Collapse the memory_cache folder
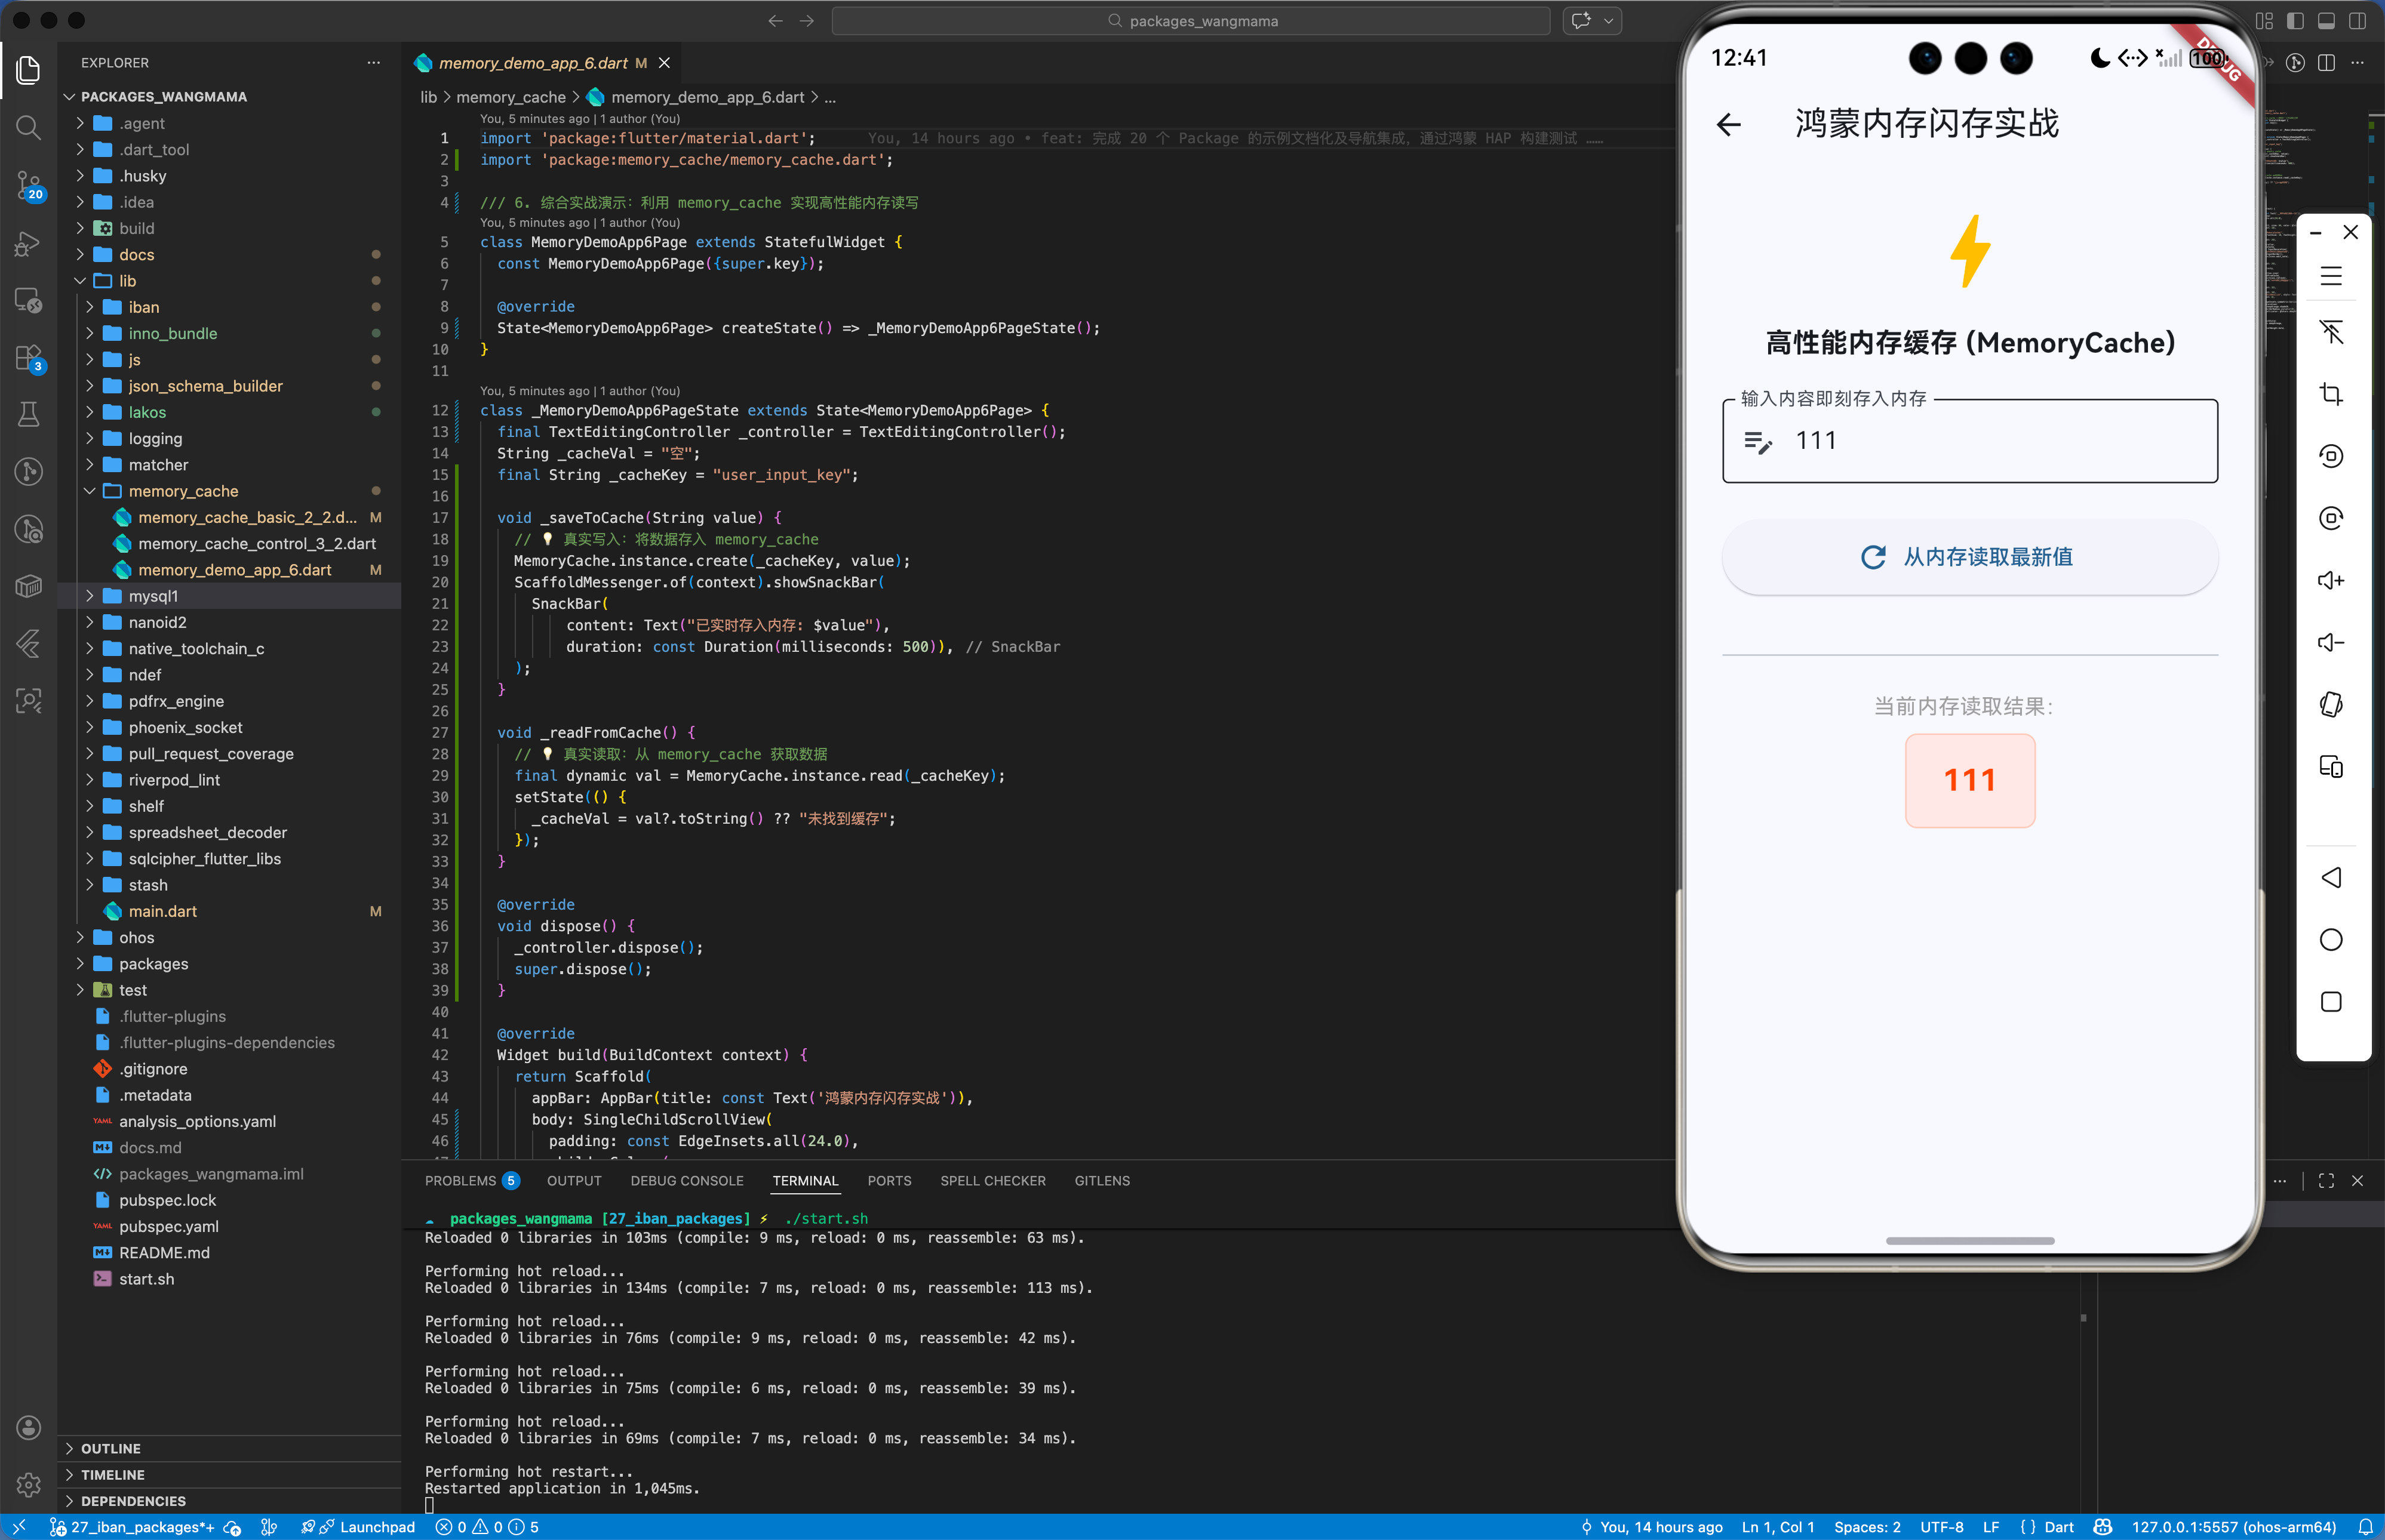The width and height of the screenshot is (2385, 1540). 183,491
